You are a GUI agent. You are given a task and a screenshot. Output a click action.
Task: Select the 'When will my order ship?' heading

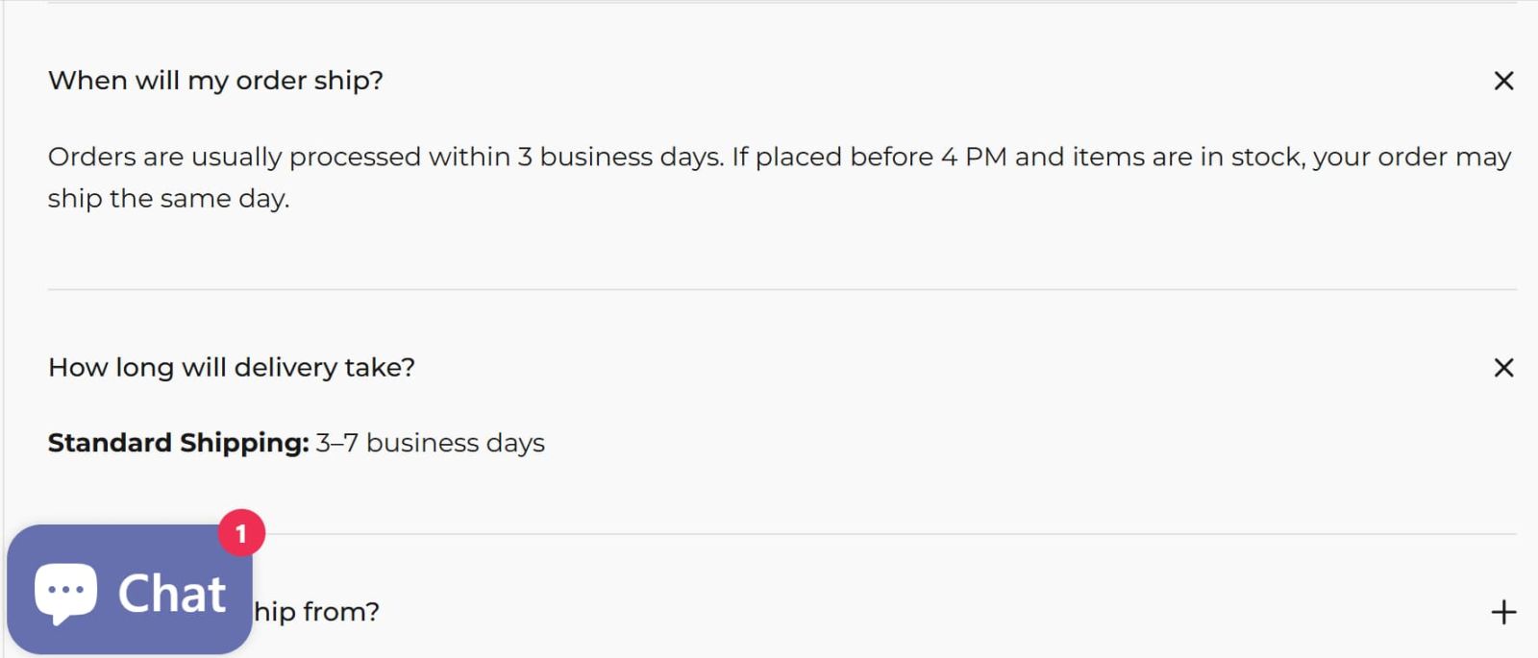pyautogui.click(x=215, y=81)
